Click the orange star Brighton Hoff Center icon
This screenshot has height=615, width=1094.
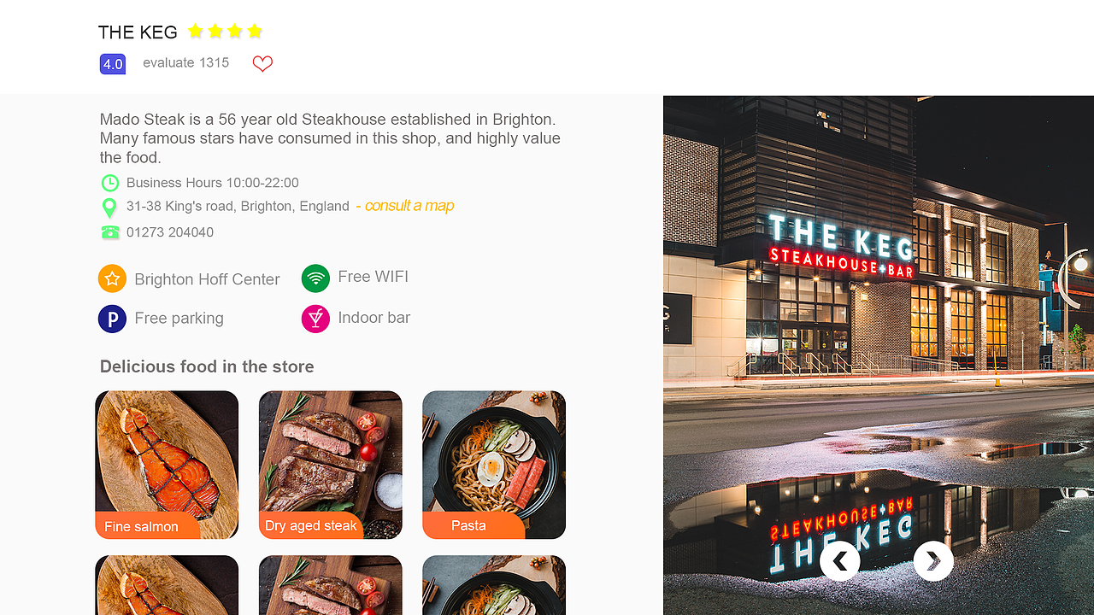click(112, 278)
